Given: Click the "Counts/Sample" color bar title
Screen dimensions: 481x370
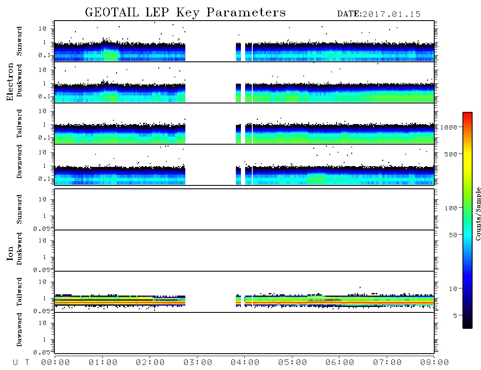Looking at the screenshot, I should click(478, 214).
